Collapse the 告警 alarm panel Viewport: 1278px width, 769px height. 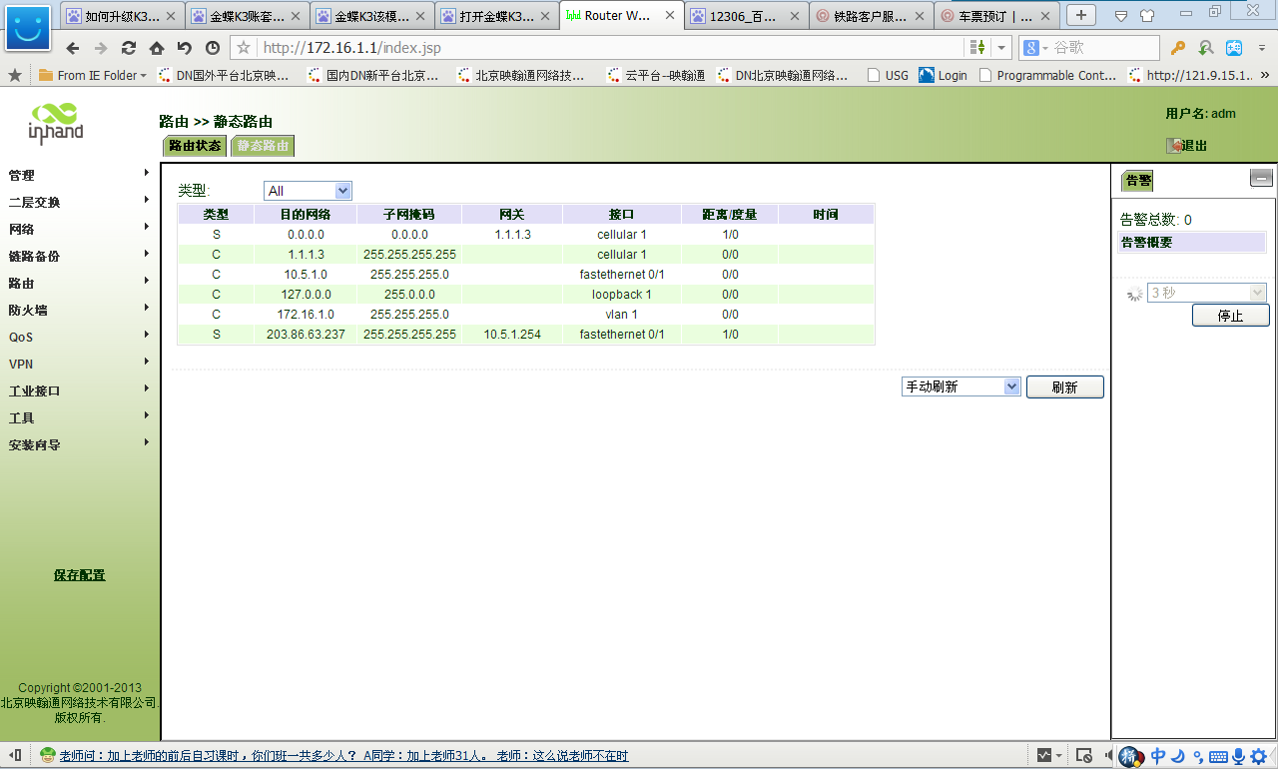1261,179
